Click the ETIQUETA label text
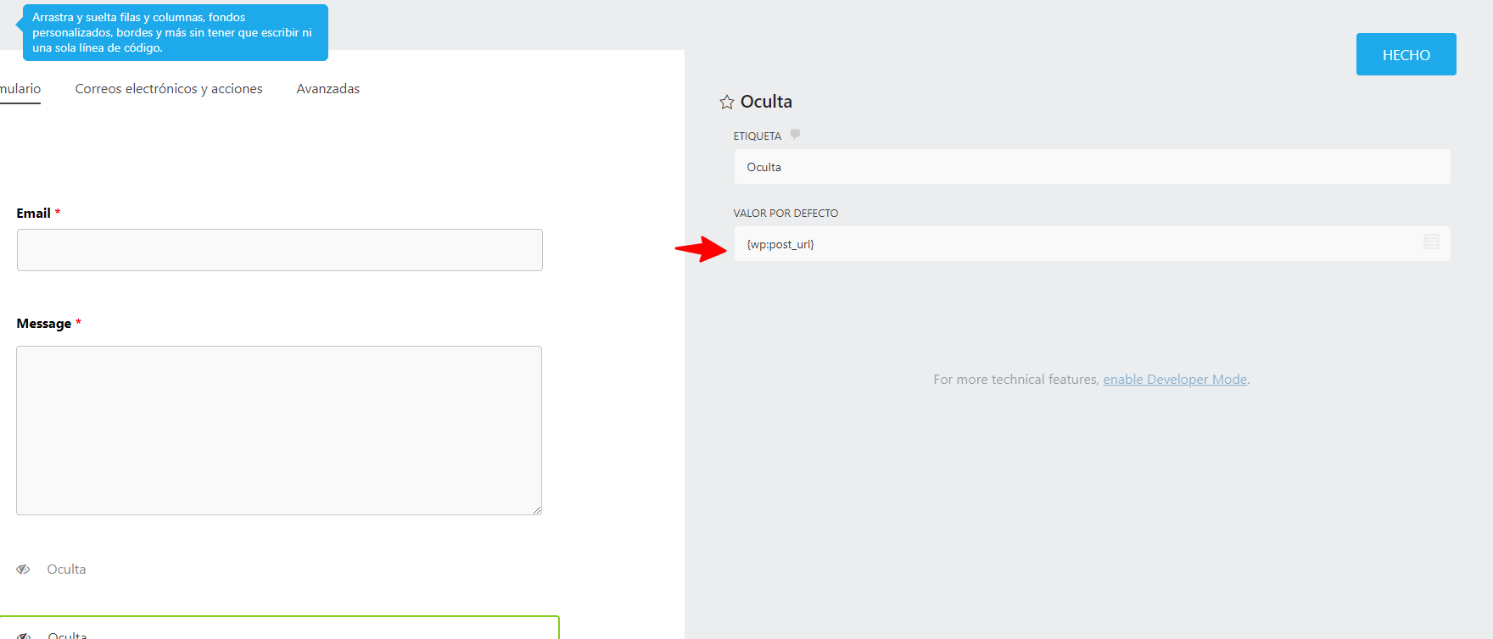This screenshot has height=639, width=1493. tap(757, 136)
